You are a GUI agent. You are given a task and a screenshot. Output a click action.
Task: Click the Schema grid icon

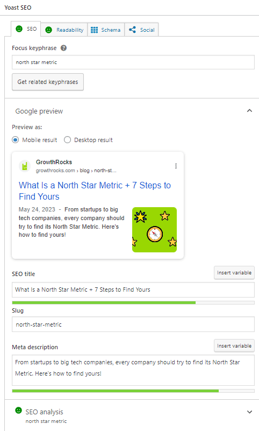(94, 30)
